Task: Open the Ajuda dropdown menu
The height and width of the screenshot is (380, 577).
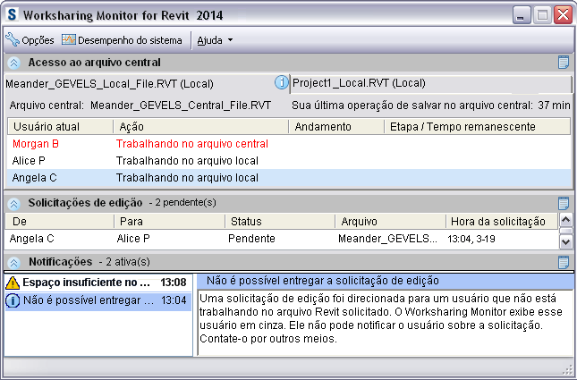Action: pyautogui.click(x=215, y=40)
